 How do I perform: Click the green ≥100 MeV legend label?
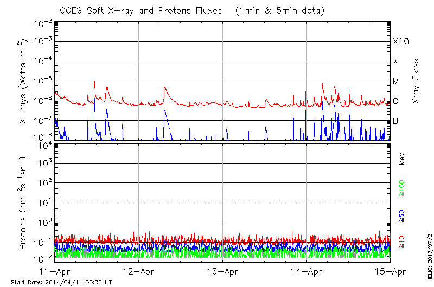pyautogui.click(x=402, y=188)
